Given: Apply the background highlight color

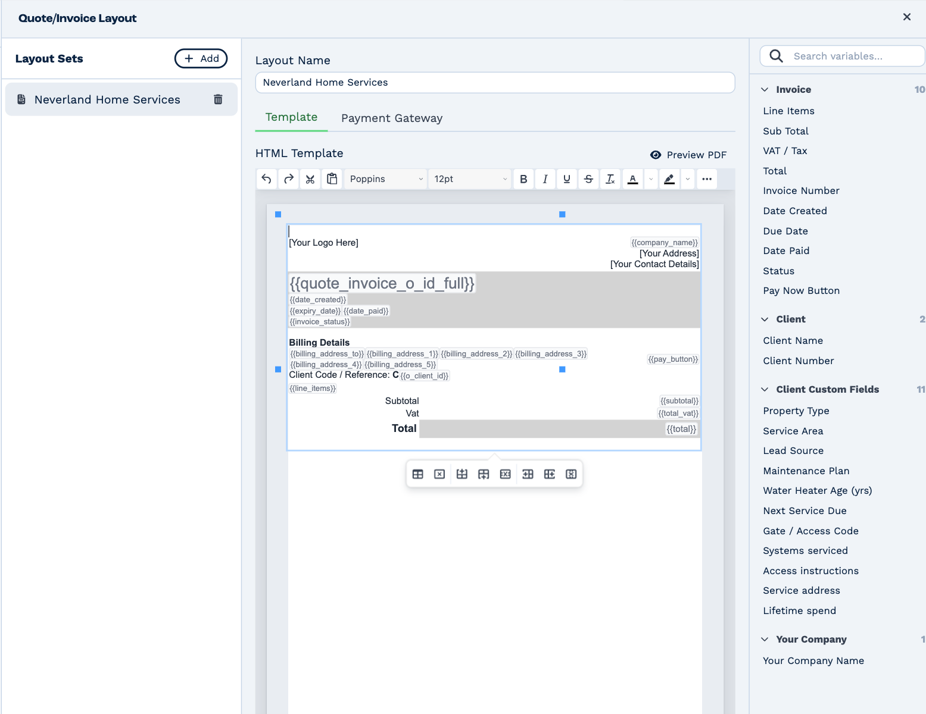Looking at the screenshot, I should [x=669, y=179].
